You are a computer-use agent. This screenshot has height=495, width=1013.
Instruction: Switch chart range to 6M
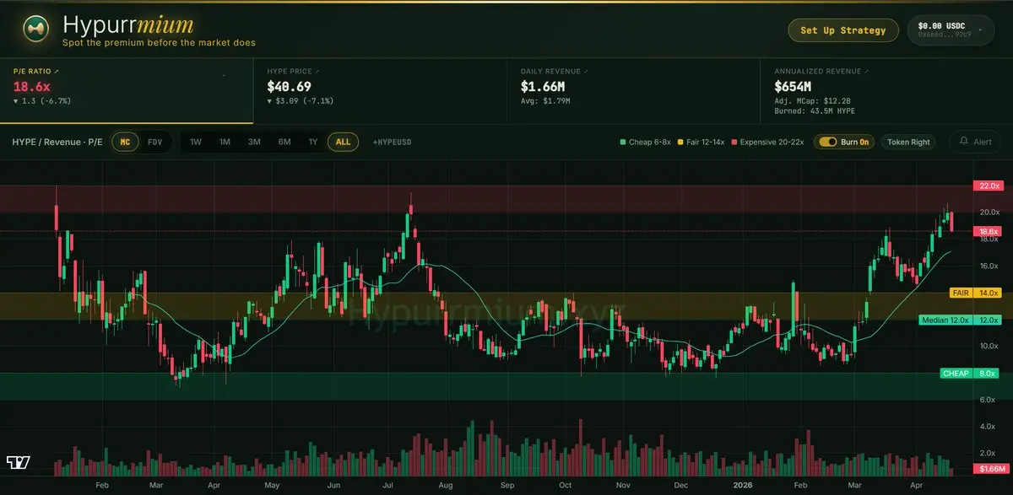(284, 142)
